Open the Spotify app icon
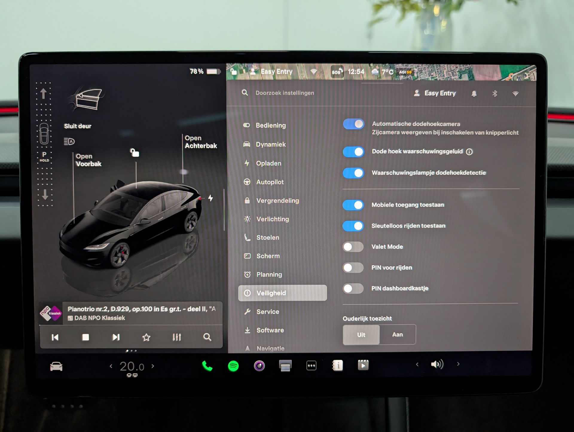This screenshot has height=432, width=574. (233, 366)
